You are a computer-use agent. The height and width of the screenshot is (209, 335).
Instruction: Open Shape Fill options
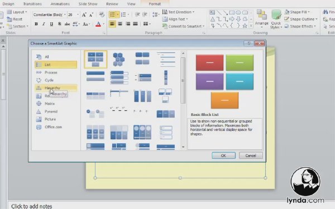297,12
